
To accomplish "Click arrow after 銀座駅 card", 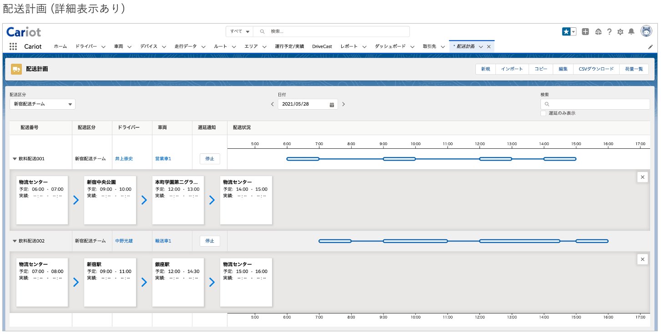I will click(x=212, y=282).
